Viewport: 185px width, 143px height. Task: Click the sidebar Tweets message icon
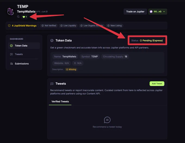coord(11,54)
